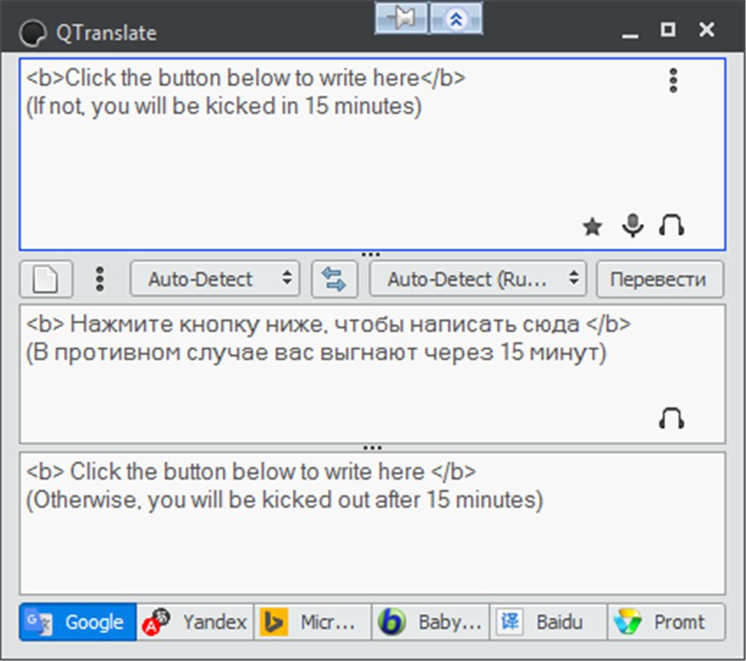Start voice input with microphone icon
Screen dimensions: 746x661
click(633, 225)
